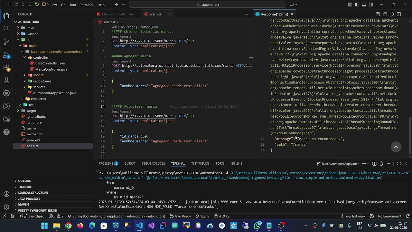Open baseController.java in the explorer
Screen dimensions: 412x232
click(50, 63)
